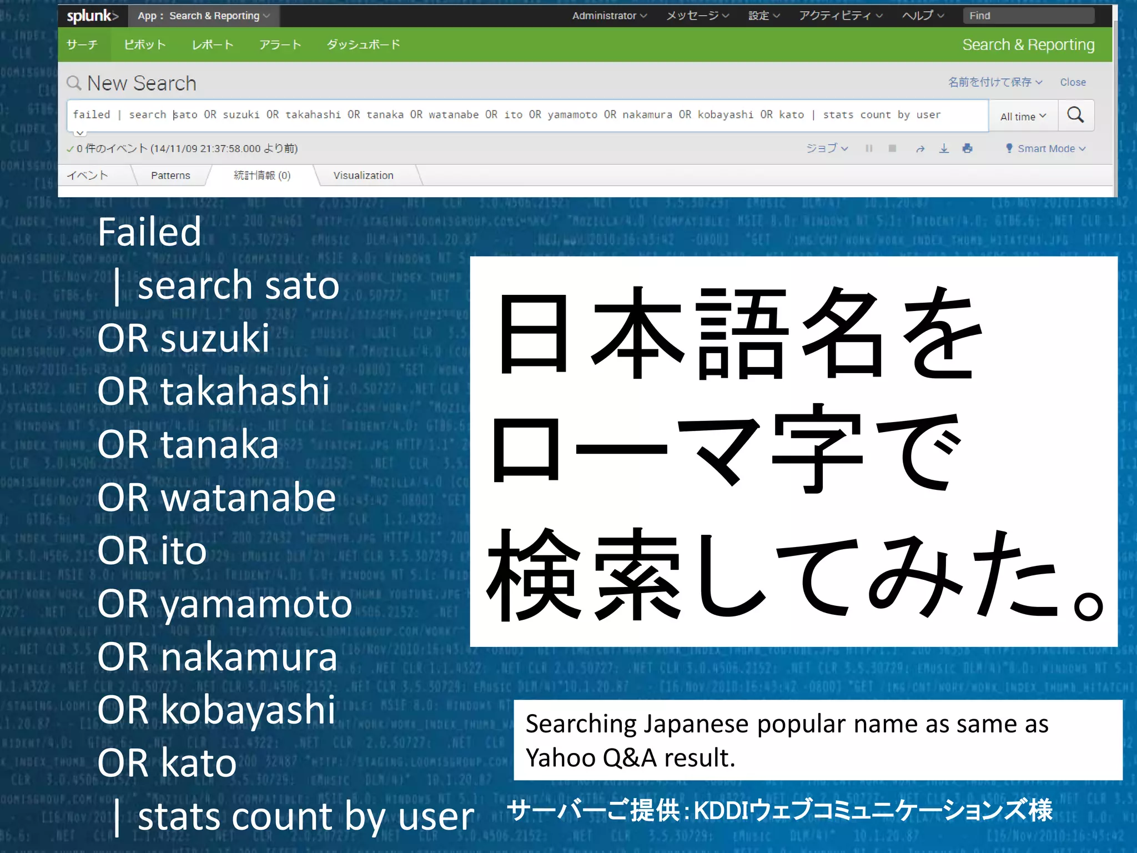Open the Smart Mode dropdown

(1045, 148)
